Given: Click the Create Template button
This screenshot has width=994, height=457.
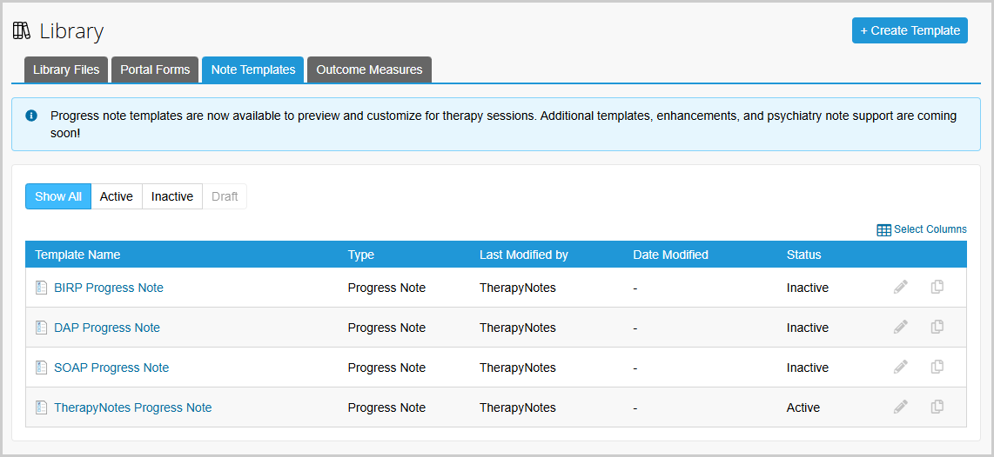Looking at the screenshot, I should click(910, 30).
